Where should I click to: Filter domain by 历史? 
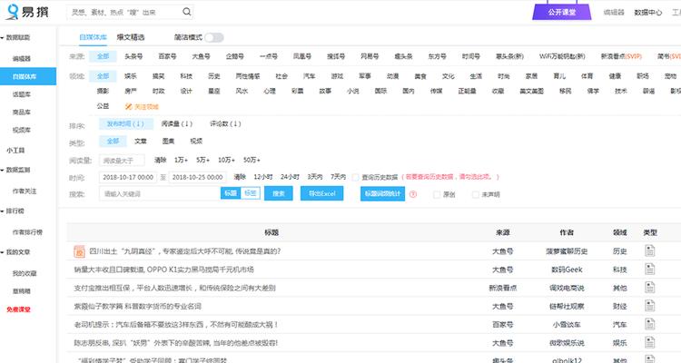pyautogui.click(x=213, y=76)
